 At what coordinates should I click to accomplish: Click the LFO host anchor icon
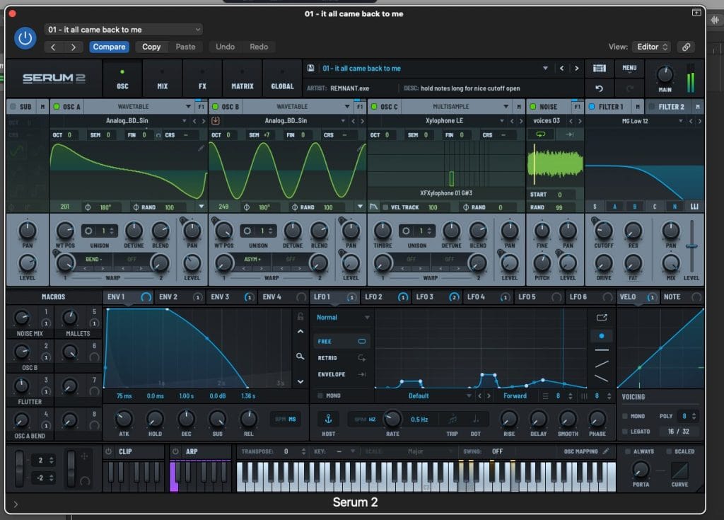point(328,419)
